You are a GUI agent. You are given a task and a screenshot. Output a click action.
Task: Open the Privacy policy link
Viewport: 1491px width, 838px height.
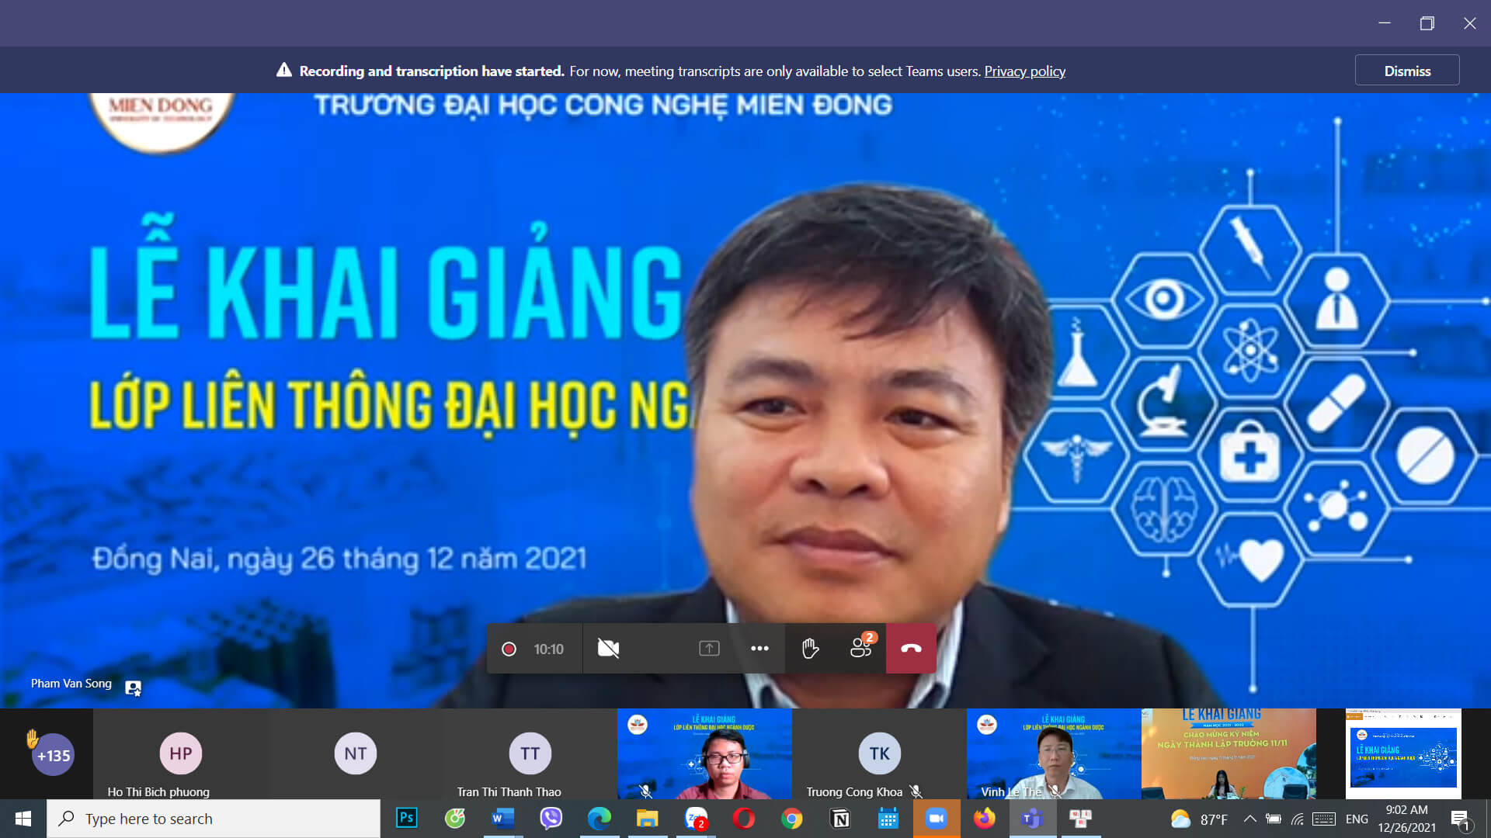[x=1024, y=71]
